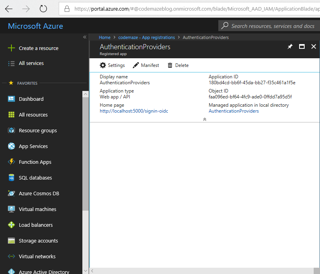The image size is (320, 274).
Task: Click the Function Apps lightning icon
Action: point(11,162)
